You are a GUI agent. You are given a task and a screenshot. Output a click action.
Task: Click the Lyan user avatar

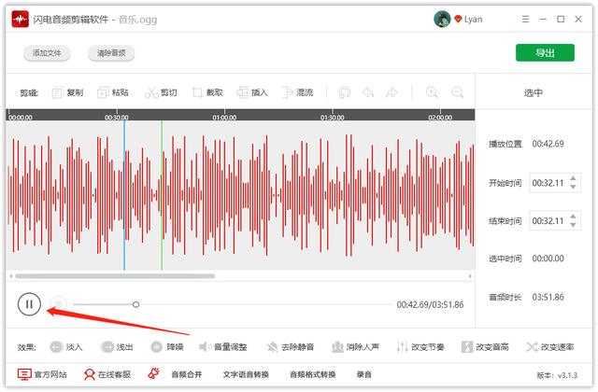pos(442,19)
